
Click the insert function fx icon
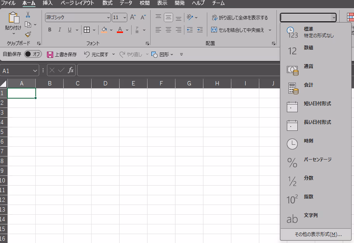[71, 70]
